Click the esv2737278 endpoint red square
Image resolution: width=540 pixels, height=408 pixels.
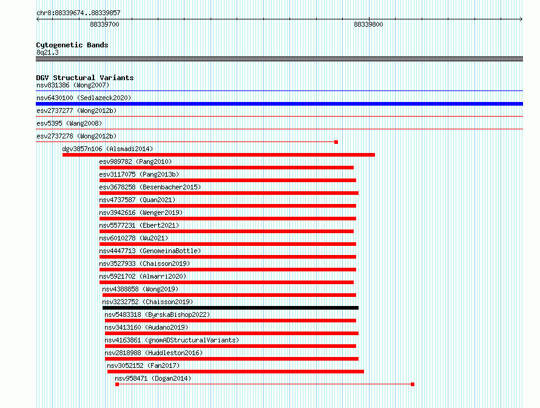tap(336, 142)
